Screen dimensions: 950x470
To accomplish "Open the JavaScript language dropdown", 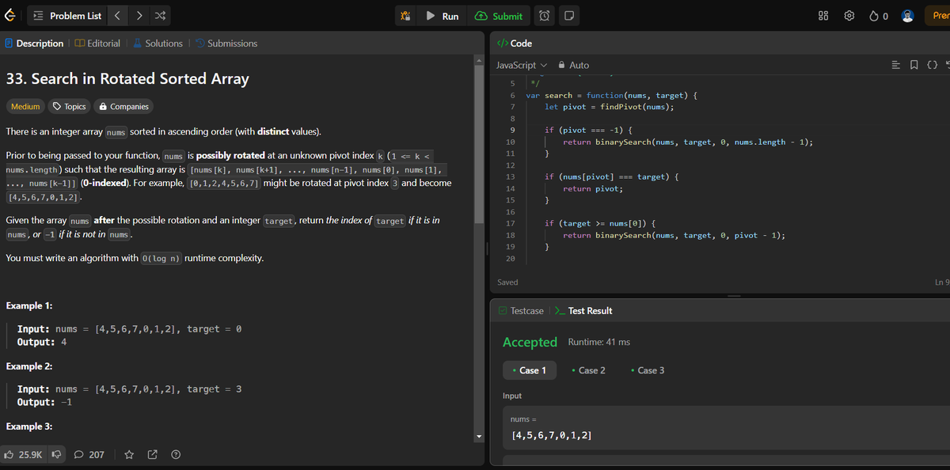I will coord(522,65).
